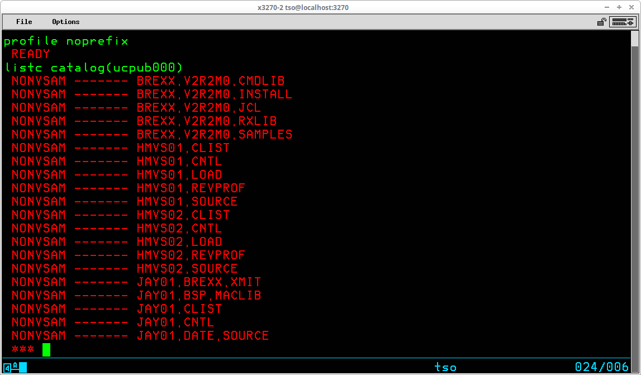
Task: Select the BREXX.V2R2M0.CMDLIB entry
Action: (148, 81)
